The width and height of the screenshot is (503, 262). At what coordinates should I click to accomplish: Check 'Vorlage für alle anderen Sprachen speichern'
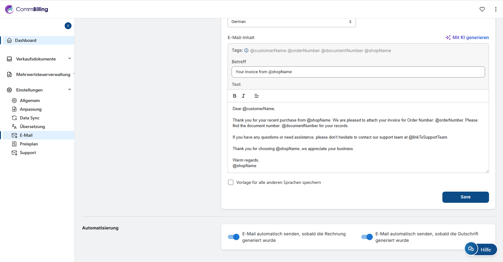click(231, 182)
